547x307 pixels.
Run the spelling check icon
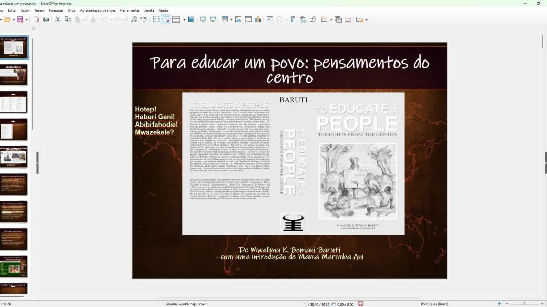[144, 19]
